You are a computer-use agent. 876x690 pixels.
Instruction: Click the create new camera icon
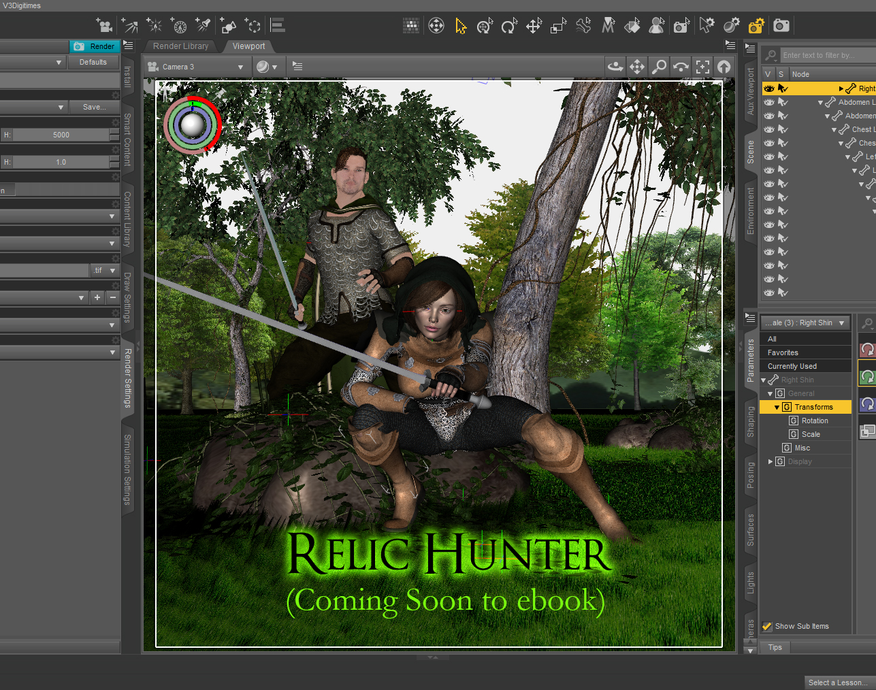pyautogui.click(x=104, y=26)
